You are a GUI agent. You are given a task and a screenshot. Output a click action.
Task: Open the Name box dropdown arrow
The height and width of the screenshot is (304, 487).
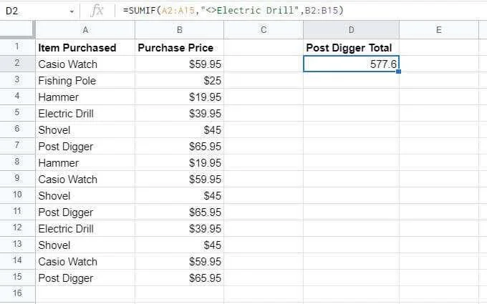coord(72,11)
